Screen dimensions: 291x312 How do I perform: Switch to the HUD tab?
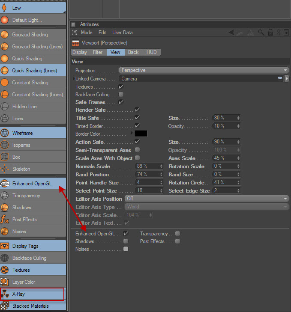click(151, 52)
